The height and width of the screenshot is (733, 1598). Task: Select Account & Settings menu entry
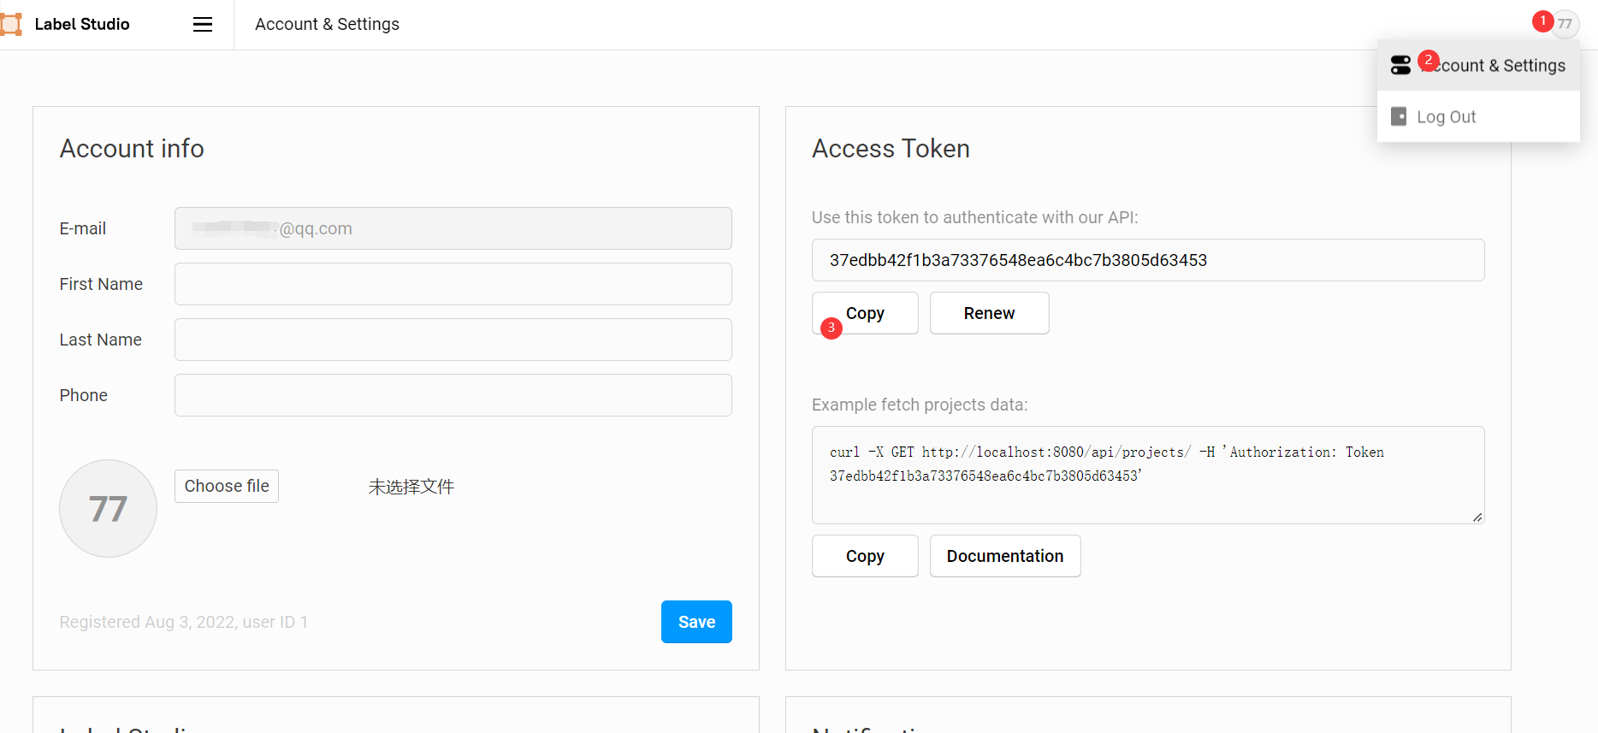pyautogui.click(x=1478, y=66)
